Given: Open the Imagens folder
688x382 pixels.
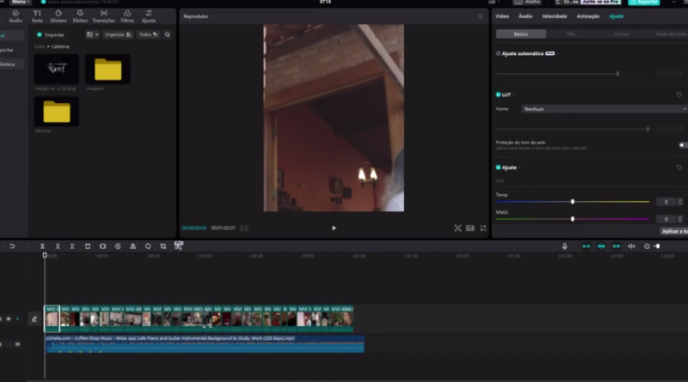Looking at the screenshot, I should pos(107,69).
